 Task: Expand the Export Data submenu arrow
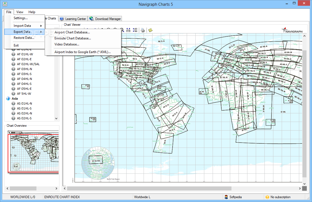41,32
